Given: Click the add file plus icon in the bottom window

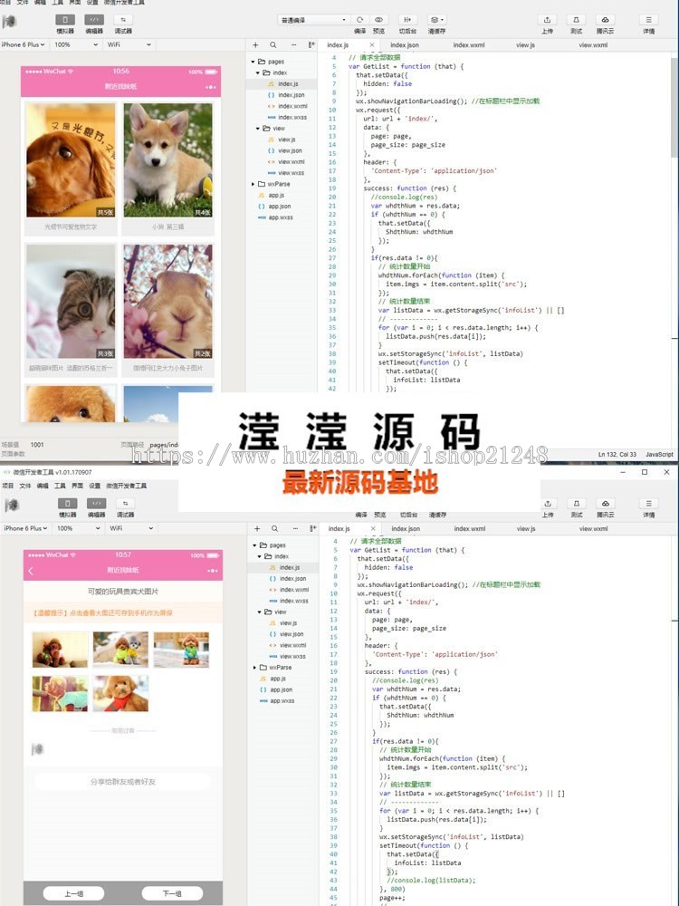Looking at the screenshot, I should (257, 528).
